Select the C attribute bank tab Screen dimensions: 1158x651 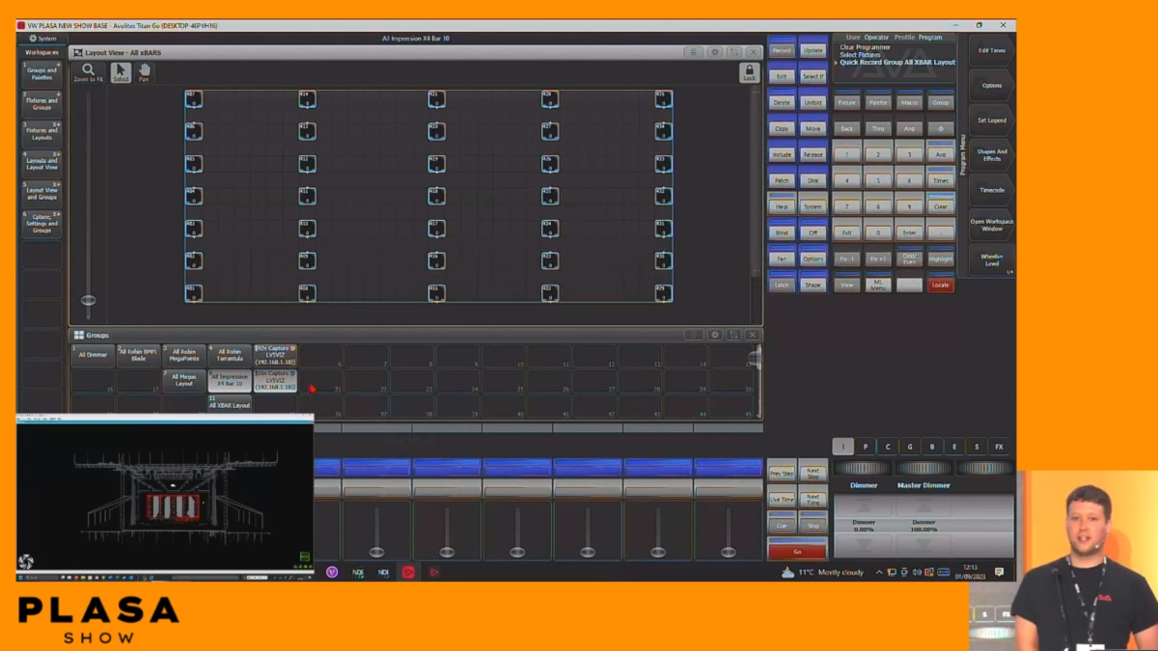pyautogui.click(x=888, y=447)
